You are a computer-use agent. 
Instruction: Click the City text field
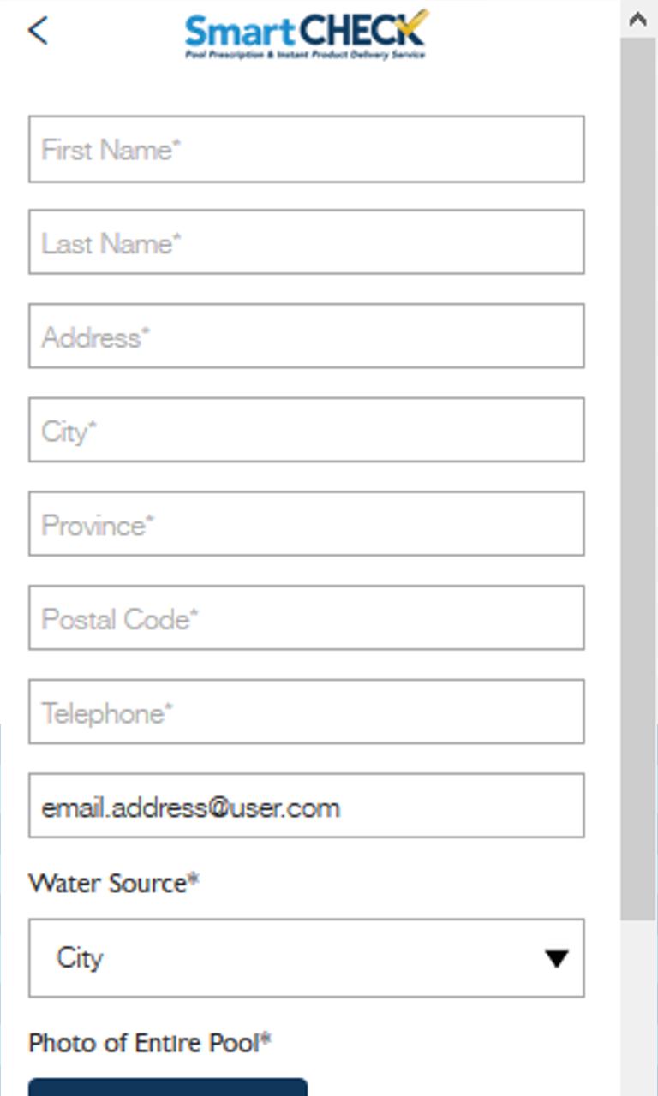pos(306,430)
